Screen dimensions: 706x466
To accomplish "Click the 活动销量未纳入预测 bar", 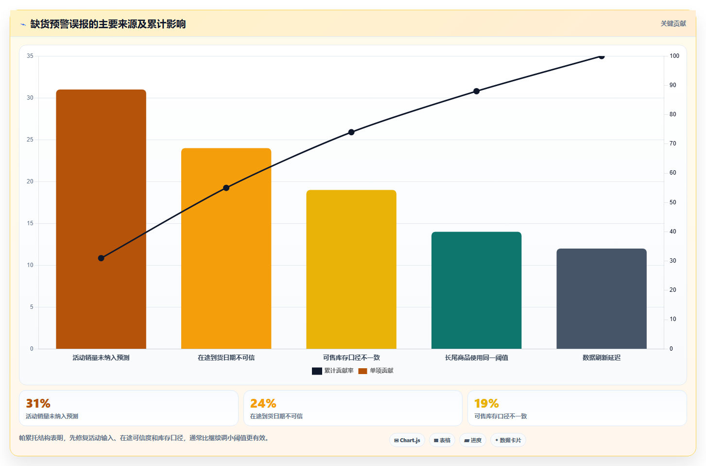I will (101, 219).
